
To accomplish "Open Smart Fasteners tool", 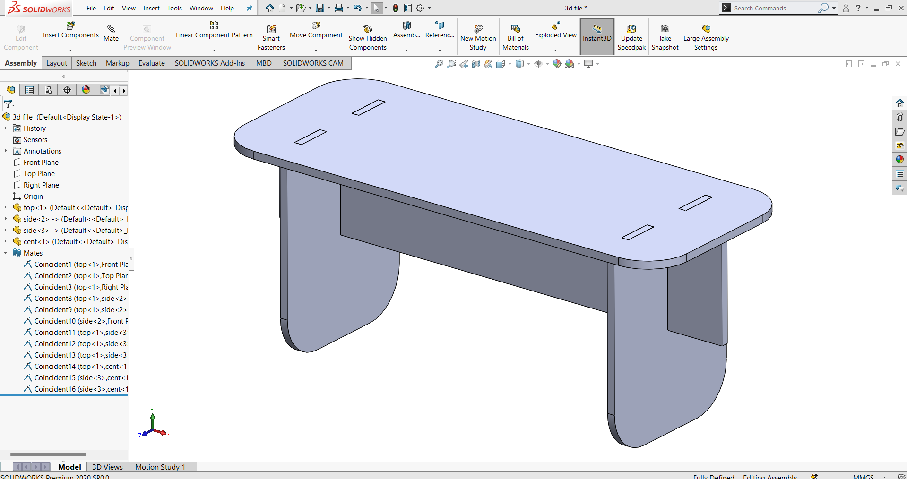I will [271, 38].
